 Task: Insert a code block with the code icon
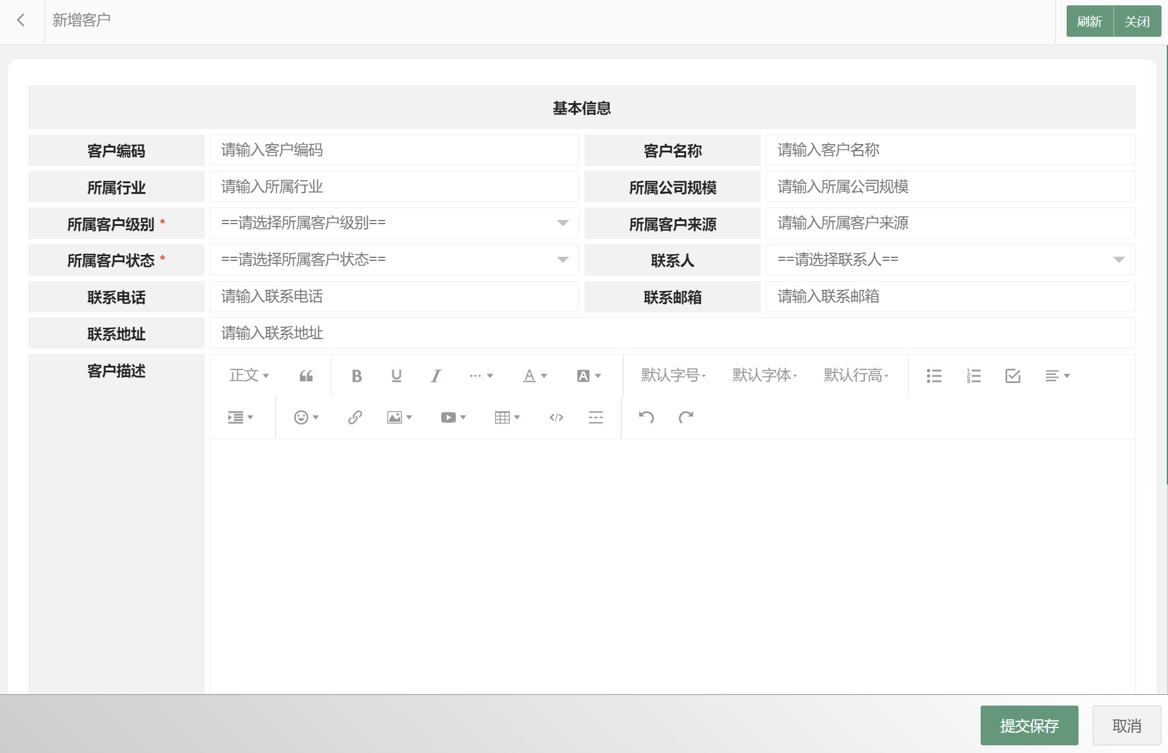(x=556, y=417)
